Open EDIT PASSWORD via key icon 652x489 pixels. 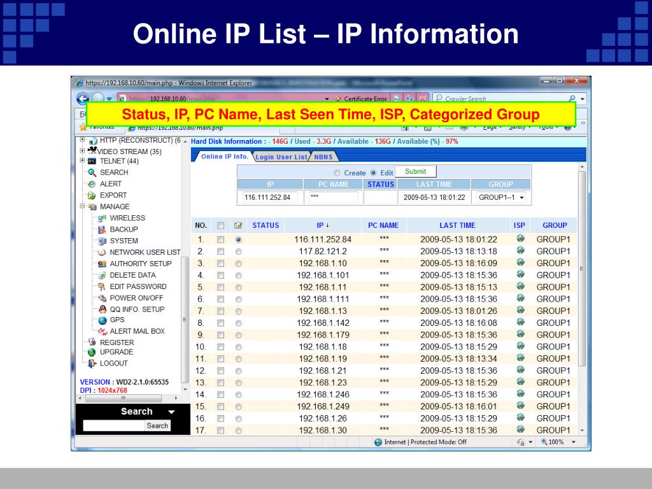[x=102, y=287]
